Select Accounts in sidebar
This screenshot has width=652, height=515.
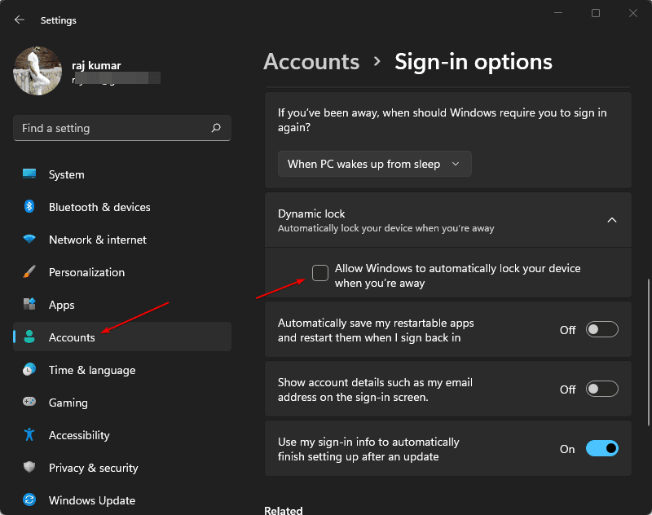point(122,337)
